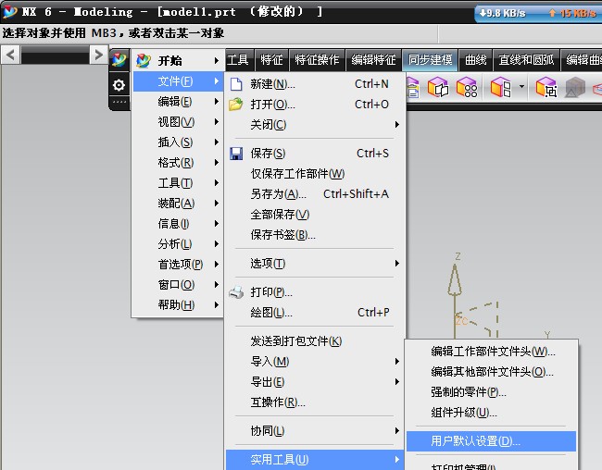Image resolution: width=602 pixels, height=470 pixels.
Task: Switch to the 特征操作 tab
Action: (317, 60)
